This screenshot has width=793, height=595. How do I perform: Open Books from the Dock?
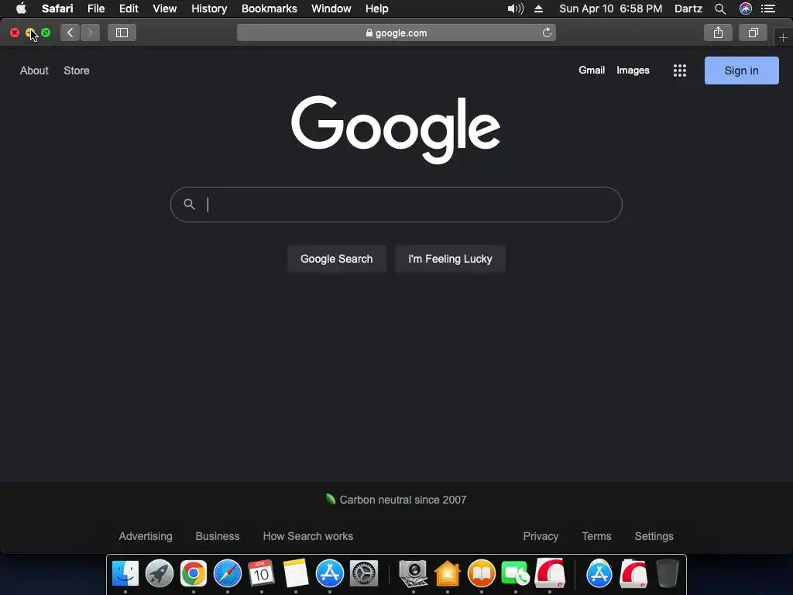(x=482, y=574)
